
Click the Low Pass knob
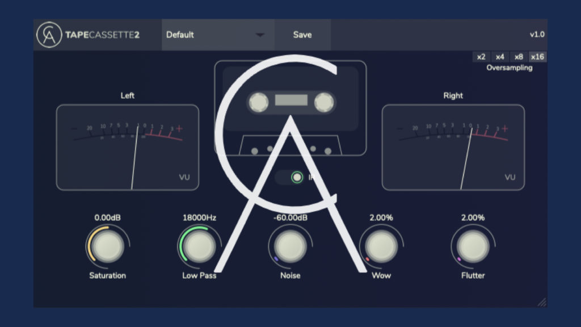199,246
